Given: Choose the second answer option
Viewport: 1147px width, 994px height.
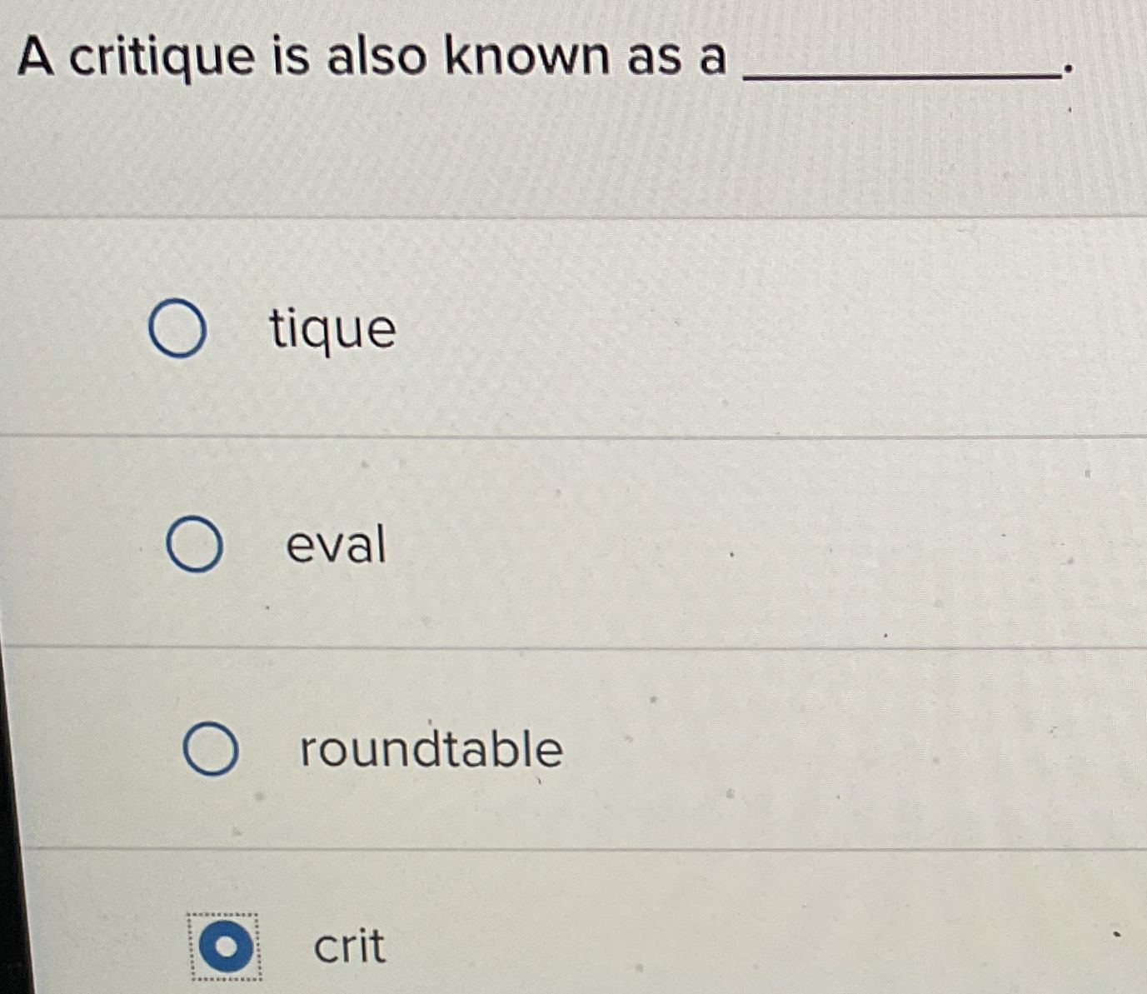Looking at the screenshot, I should tap(197, 544).
